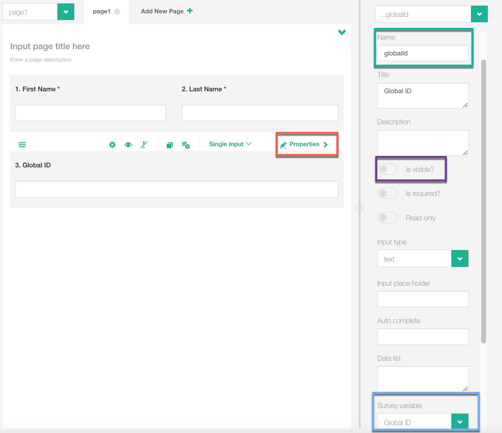Open Properties for the question
Image resolution: width=502 pixels, height=433 pixels.
pos(304,145)
